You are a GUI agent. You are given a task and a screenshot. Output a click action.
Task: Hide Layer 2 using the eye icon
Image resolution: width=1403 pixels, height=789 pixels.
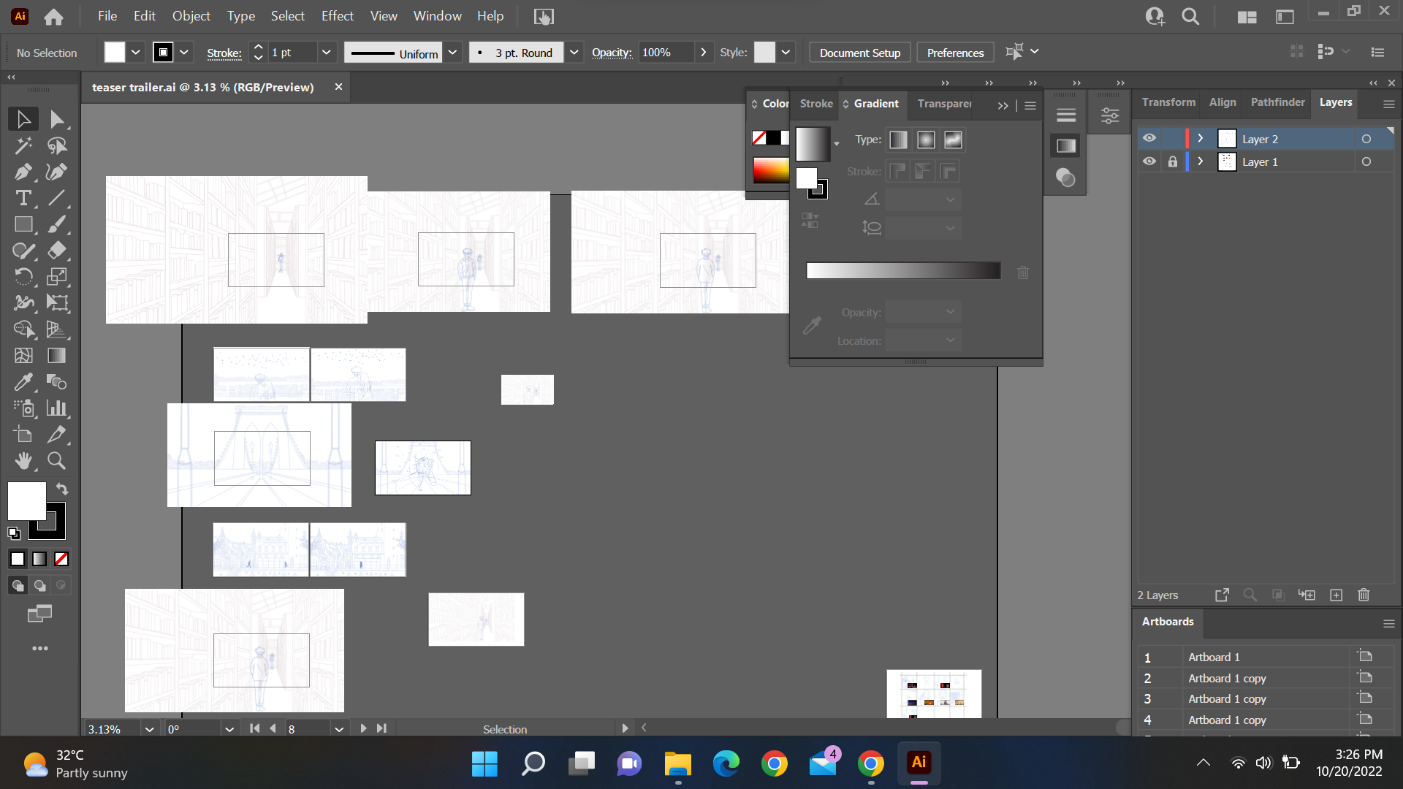coord(1149,139)
